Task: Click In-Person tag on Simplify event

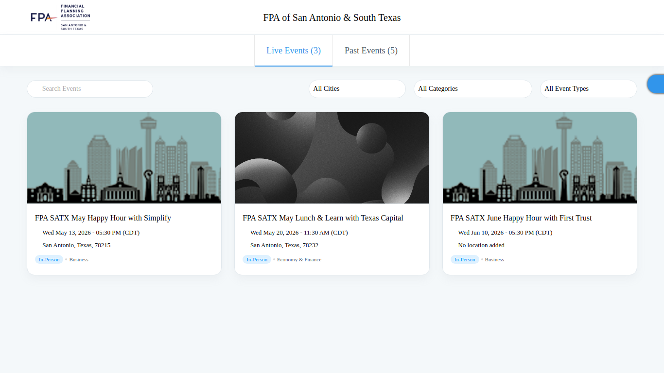Action: (x=49, y=259)
